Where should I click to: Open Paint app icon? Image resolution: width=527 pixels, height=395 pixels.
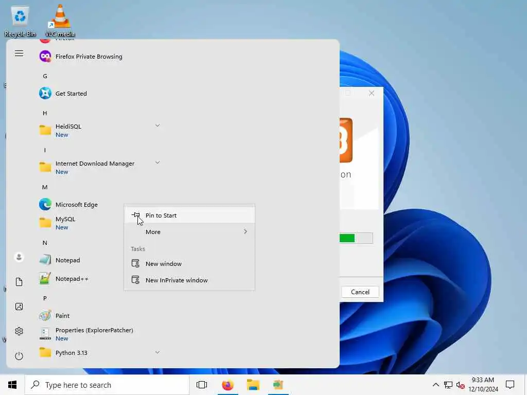click(45, 315)
